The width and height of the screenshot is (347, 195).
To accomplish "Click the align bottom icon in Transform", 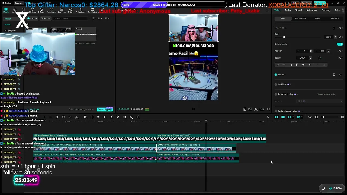I will [x=310, y=65].
